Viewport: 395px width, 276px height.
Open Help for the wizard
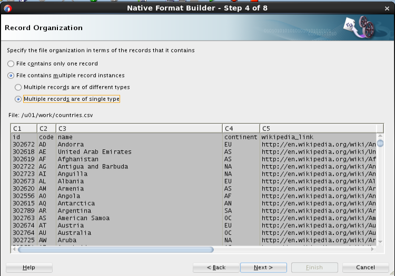[x=29, y=268]
